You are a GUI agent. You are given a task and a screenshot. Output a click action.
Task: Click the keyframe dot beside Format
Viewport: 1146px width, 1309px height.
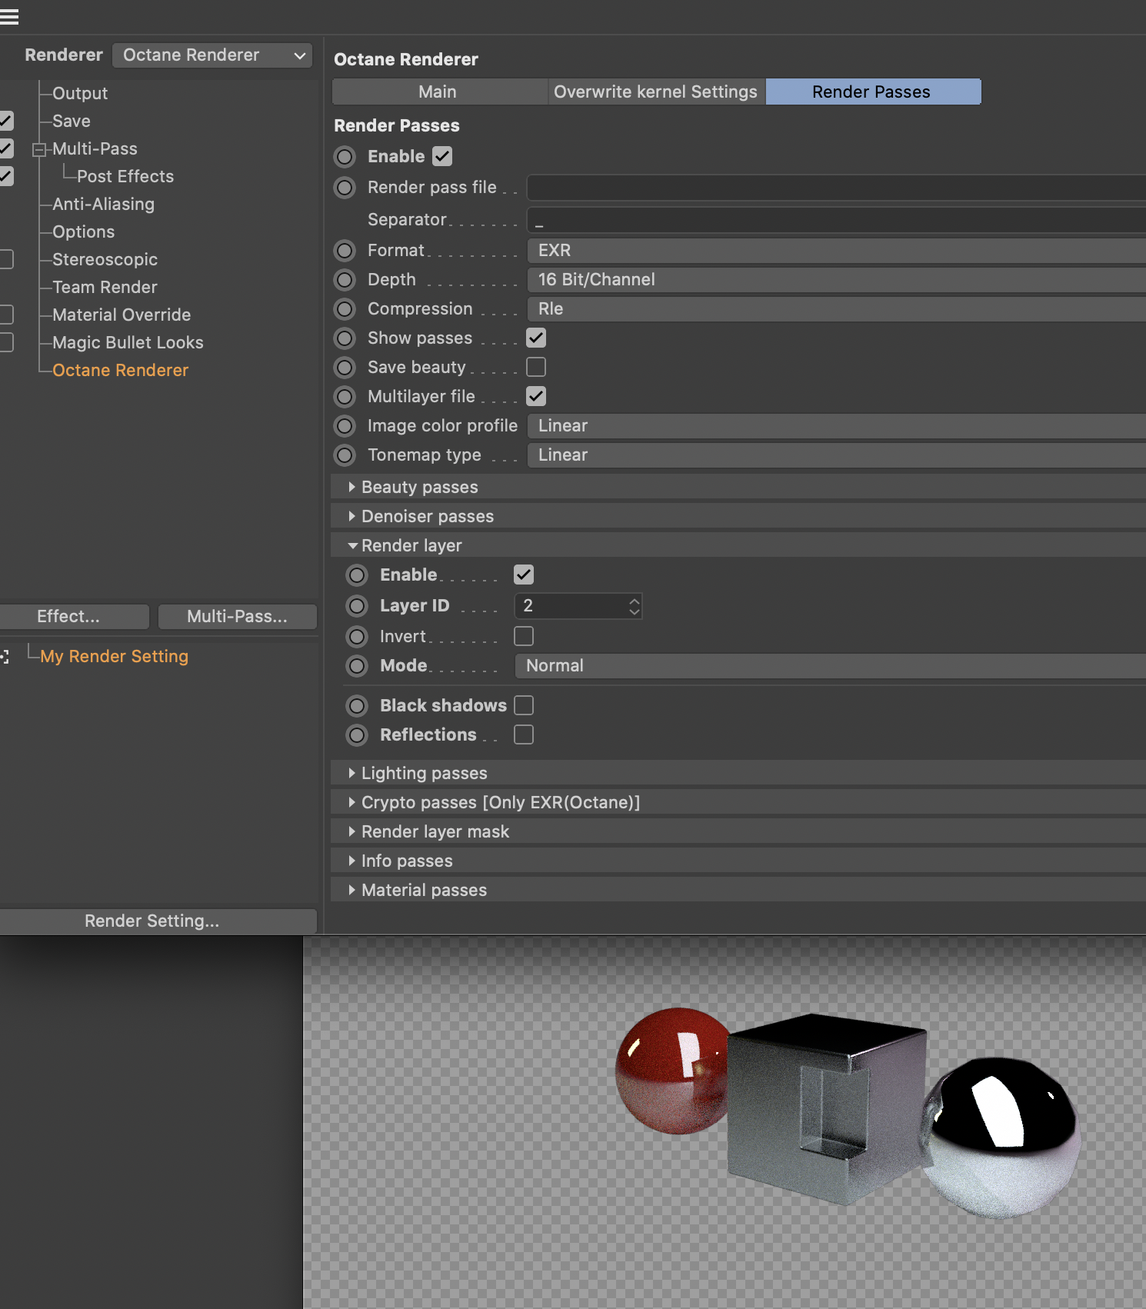[x=345, y=251]
